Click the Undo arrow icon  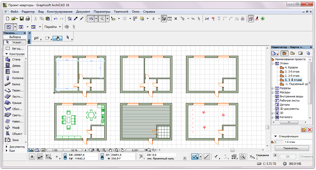tap(55, 19)
